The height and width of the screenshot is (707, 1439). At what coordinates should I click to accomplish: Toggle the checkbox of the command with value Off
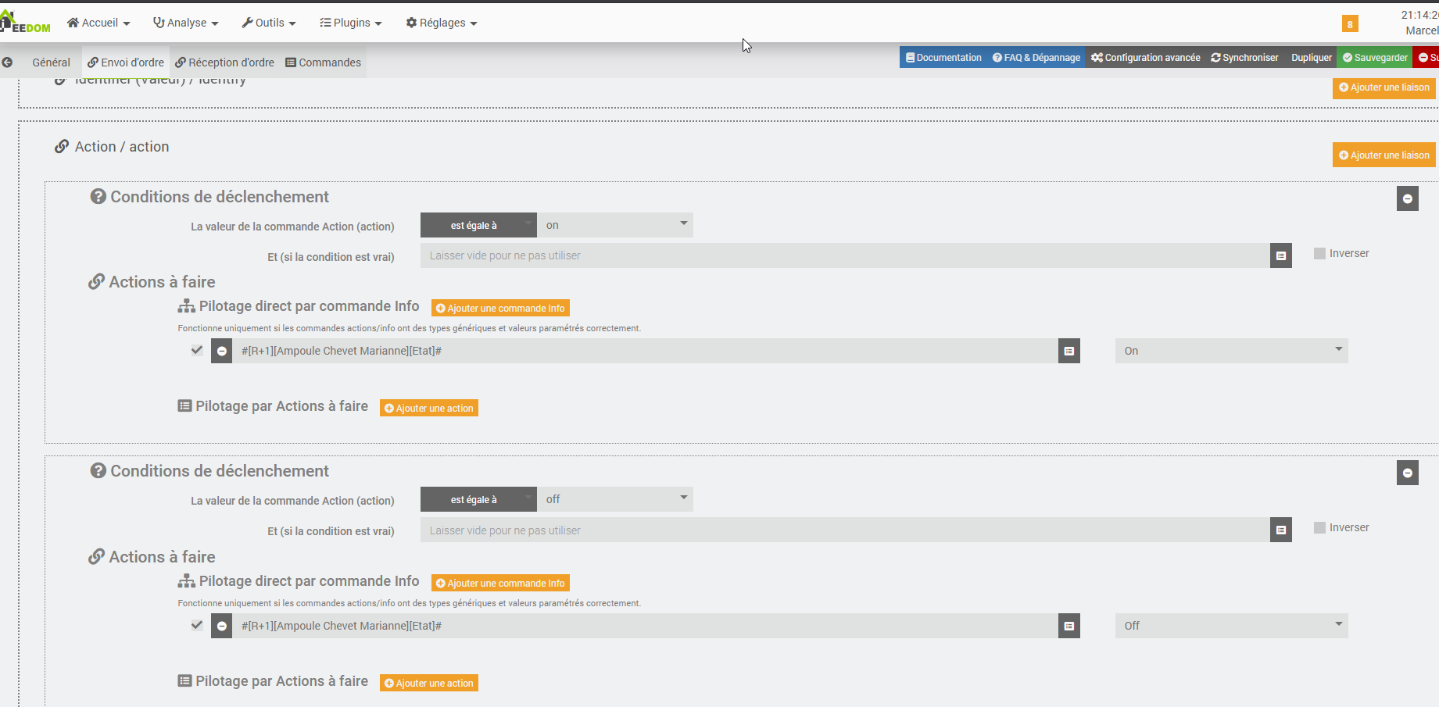tap(197, 625)
